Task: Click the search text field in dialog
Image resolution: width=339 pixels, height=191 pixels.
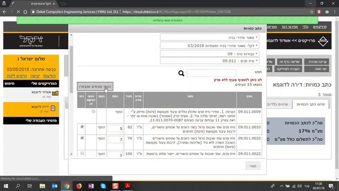Action: pos(212,73)
